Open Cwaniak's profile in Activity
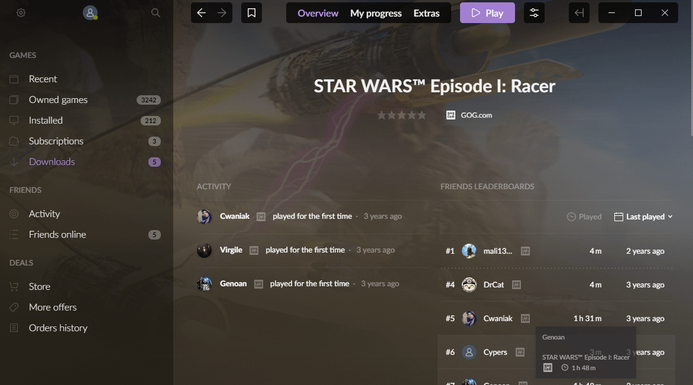 [235, 216]
